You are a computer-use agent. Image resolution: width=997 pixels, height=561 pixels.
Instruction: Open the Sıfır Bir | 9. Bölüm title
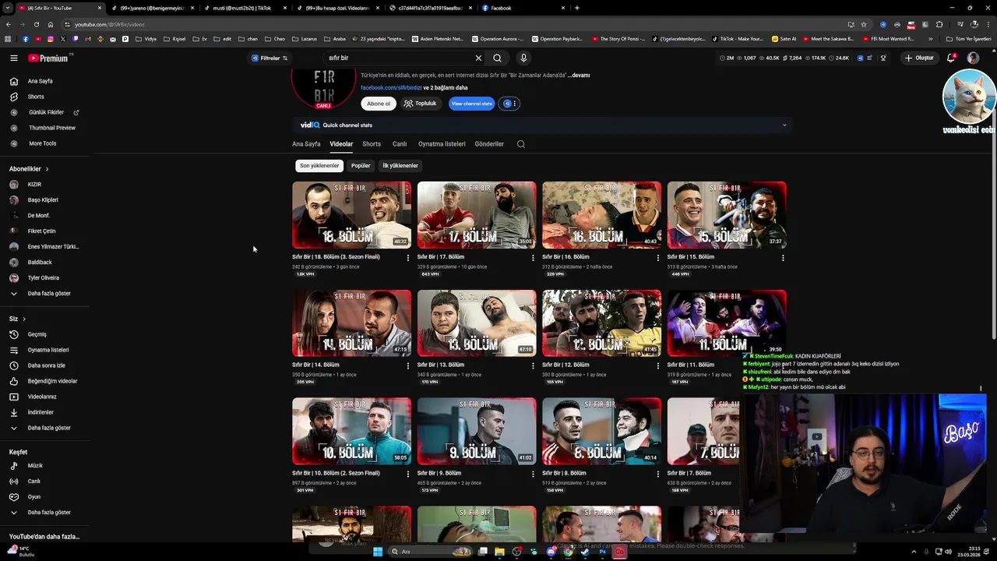[x=439, y=473]
